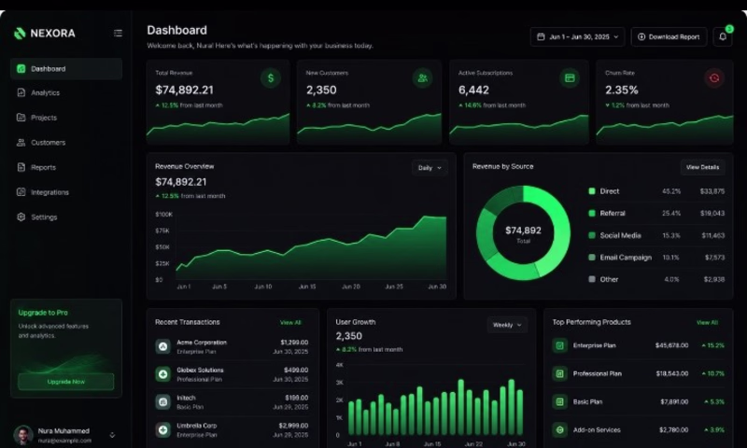Click the 25.4% Referral percentage
This screenshot has height=448, width=747.
point(671,213)
